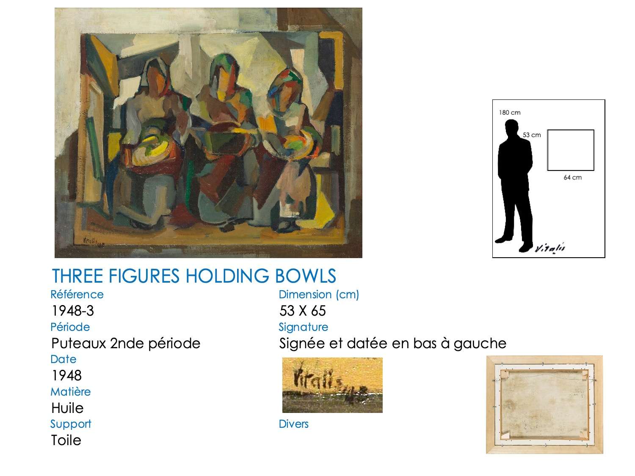
Task: Click the main painting image
Action: [x=208, y=132]
